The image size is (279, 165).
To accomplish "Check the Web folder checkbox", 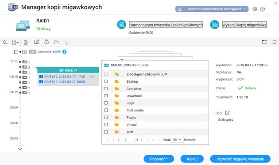I will point(106,132).
